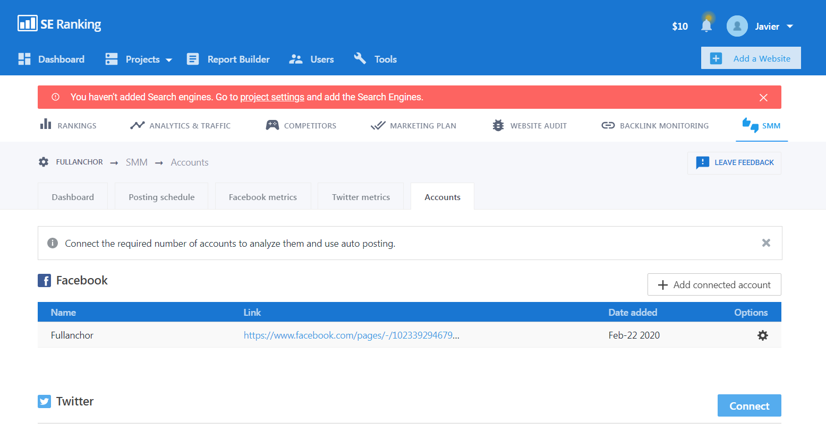Click the Competitors gamepad icon
This screenshot has height=441, width=826.
(273, 125)
